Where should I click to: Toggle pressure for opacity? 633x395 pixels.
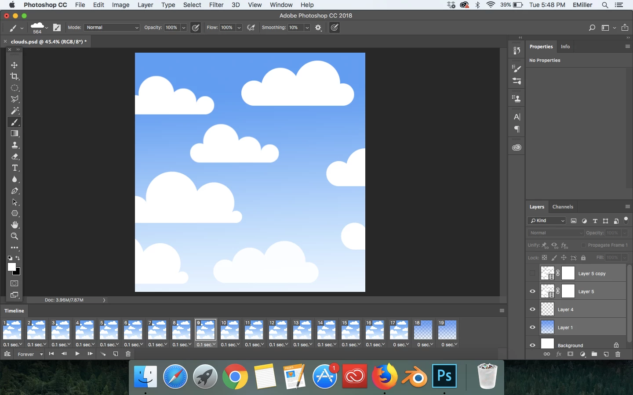[196, 28]
